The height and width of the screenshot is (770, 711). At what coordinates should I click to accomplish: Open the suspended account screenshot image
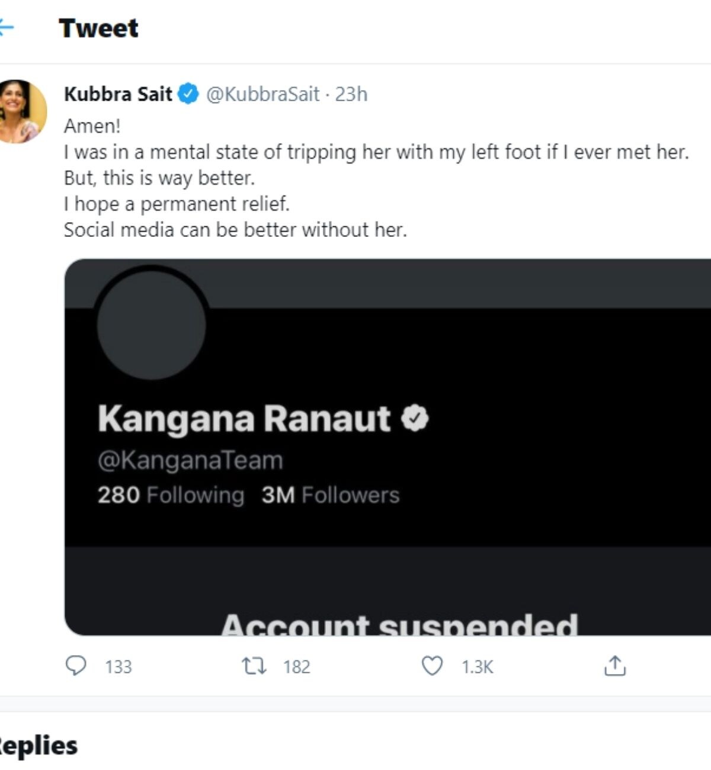click(387, 447)
